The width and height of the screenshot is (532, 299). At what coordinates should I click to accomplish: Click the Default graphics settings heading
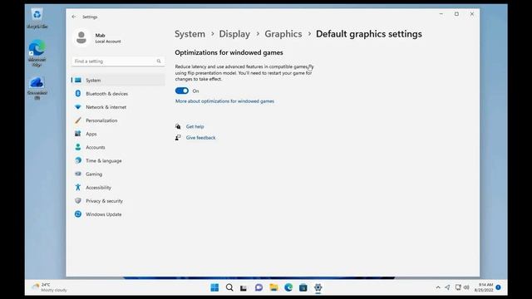tap(369, 34)
